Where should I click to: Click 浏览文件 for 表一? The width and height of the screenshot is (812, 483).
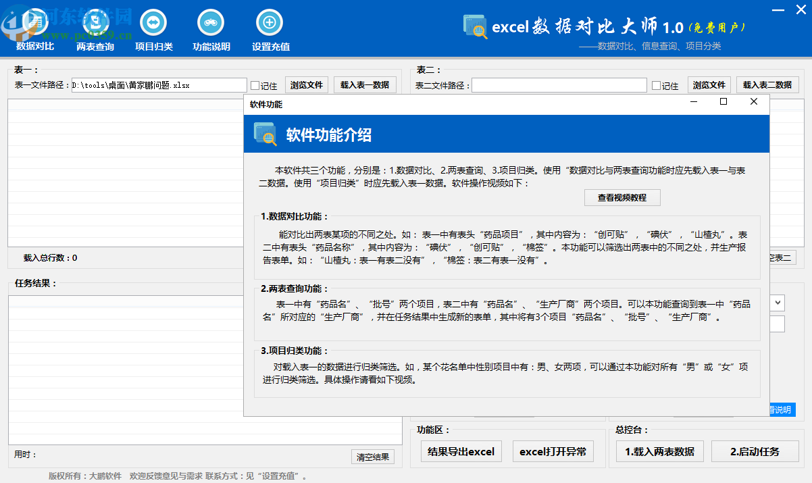click(307, 84)
